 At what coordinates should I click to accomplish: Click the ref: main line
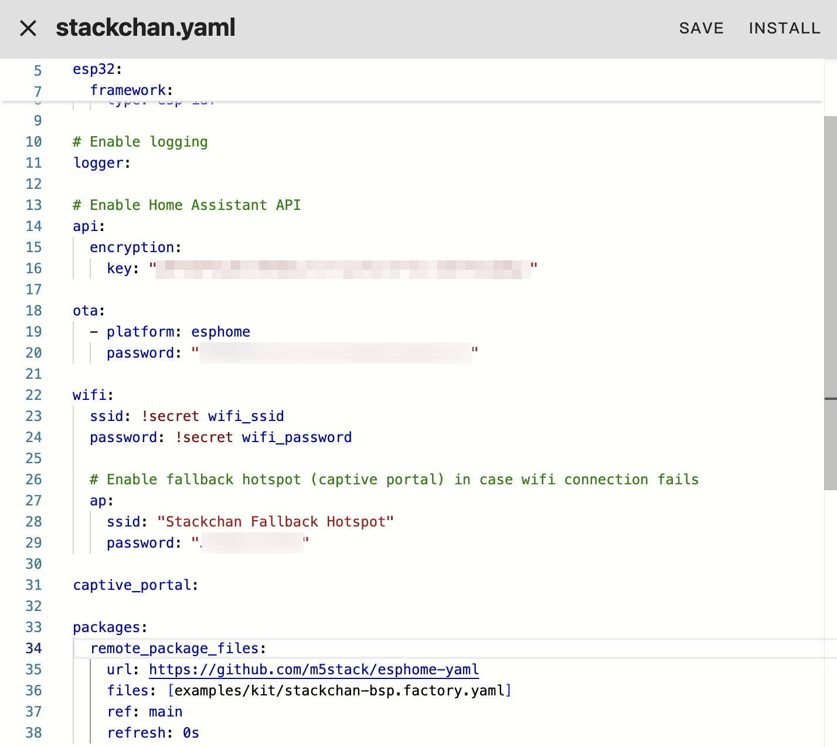pyautogui.click(x=145, y=712)
